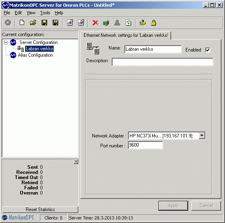Select Alias Configuration in the tree

35,55
